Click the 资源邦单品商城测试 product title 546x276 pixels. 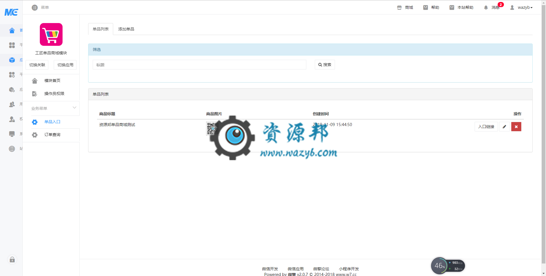point(117,125)
